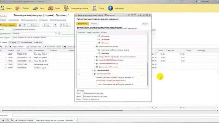
Task: Open the Отчеты section icon
Action: coord(94,8)
